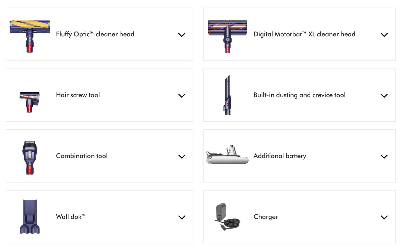
Task: Select the Charger title text
Action: (x=266, y=217)
